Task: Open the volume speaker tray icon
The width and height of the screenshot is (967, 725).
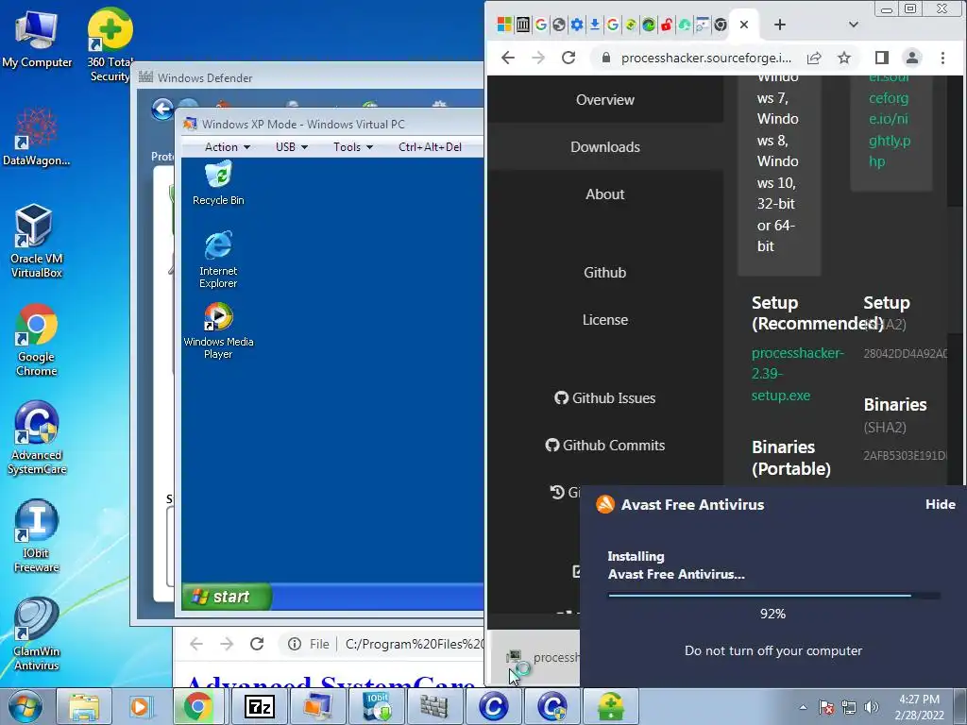Action: (x=872, y=707)
